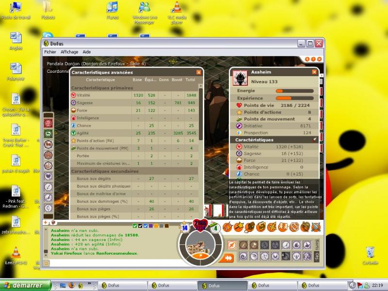The height and width of the screenshot is (291, 388).
Task: Click the mount icon left of crossed swords
Action: (305, 227)
